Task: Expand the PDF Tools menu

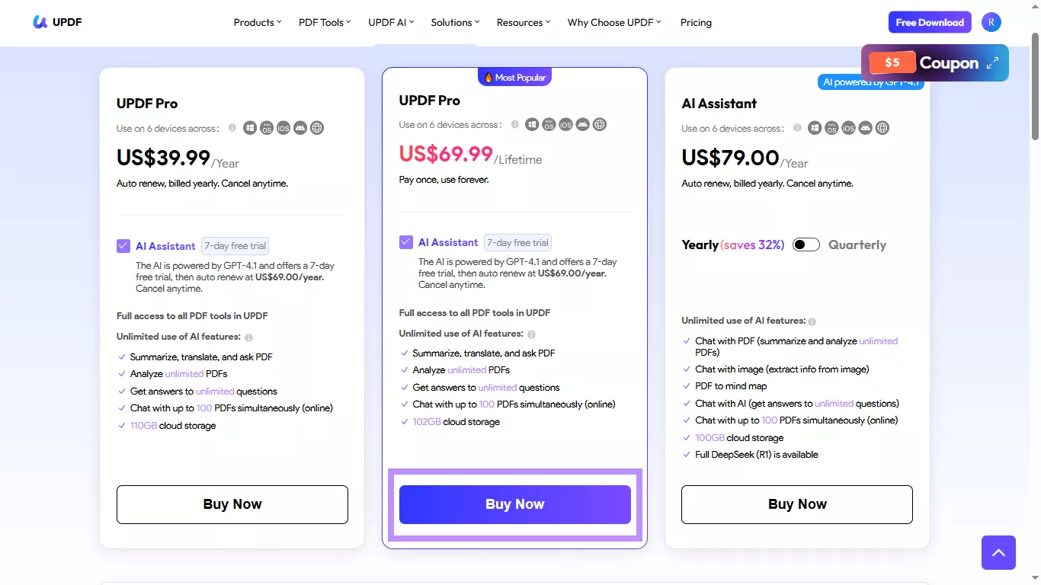Action: [324, 22]
